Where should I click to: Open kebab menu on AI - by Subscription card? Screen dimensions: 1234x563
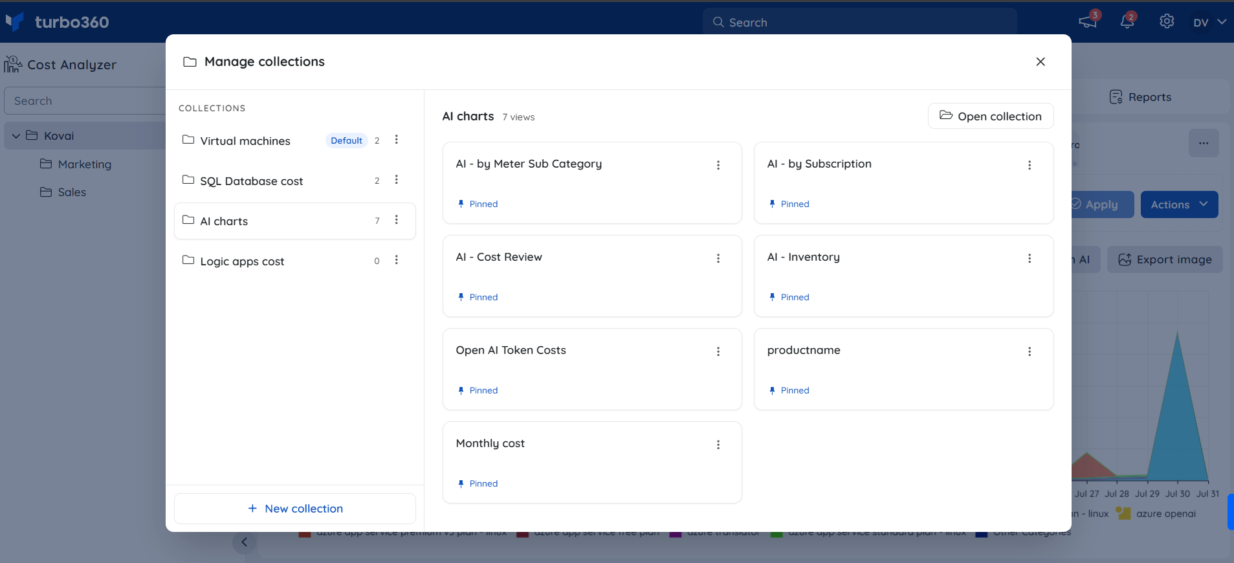click(x=1030, y=165)
